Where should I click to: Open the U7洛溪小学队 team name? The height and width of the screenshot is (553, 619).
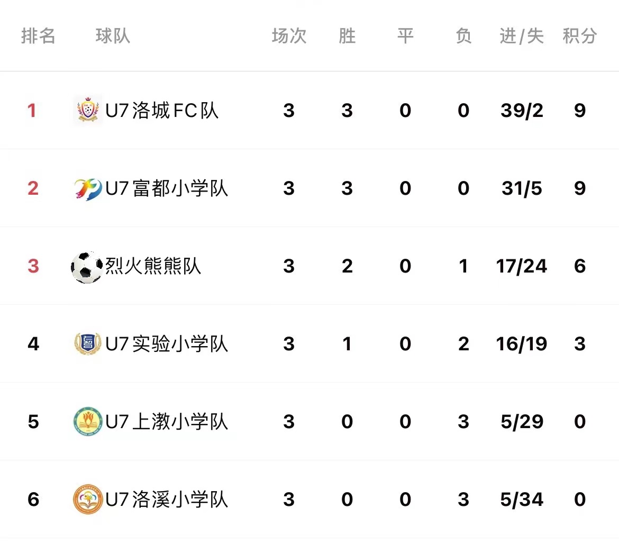click(167, 499)
